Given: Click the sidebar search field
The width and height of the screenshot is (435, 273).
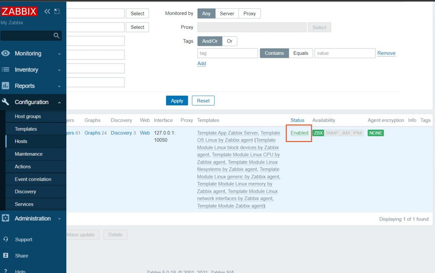Looking at the screenshot, I should click(x=31, y=36).
